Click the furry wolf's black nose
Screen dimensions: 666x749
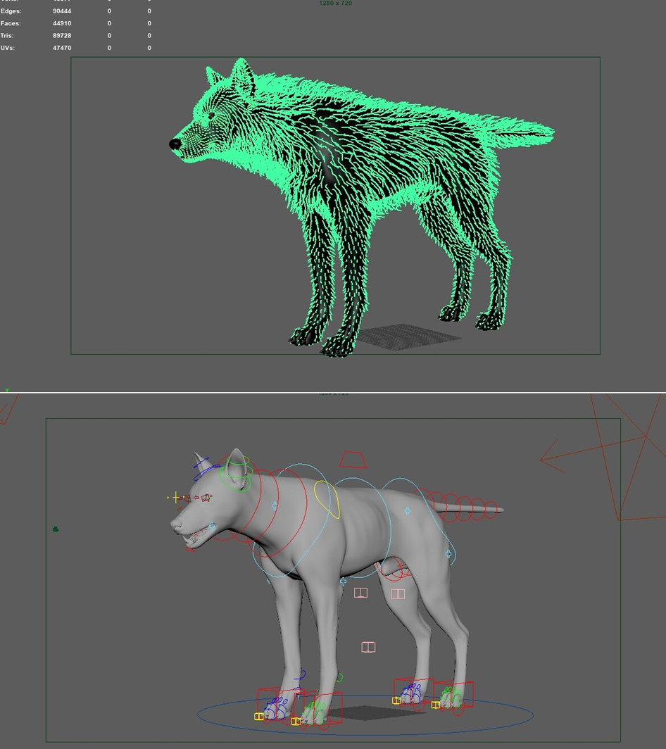click(x=175, y=144)
